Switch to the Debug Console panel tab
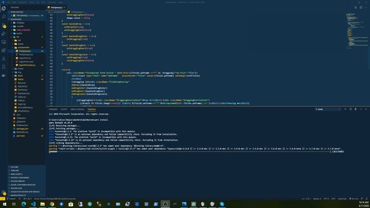Screen dimensions: 370x208 click(x=77, y=109)
